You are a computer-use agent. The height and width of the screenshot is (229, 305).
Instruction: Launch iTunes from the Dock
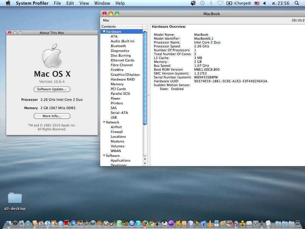(x=48, y=223)
